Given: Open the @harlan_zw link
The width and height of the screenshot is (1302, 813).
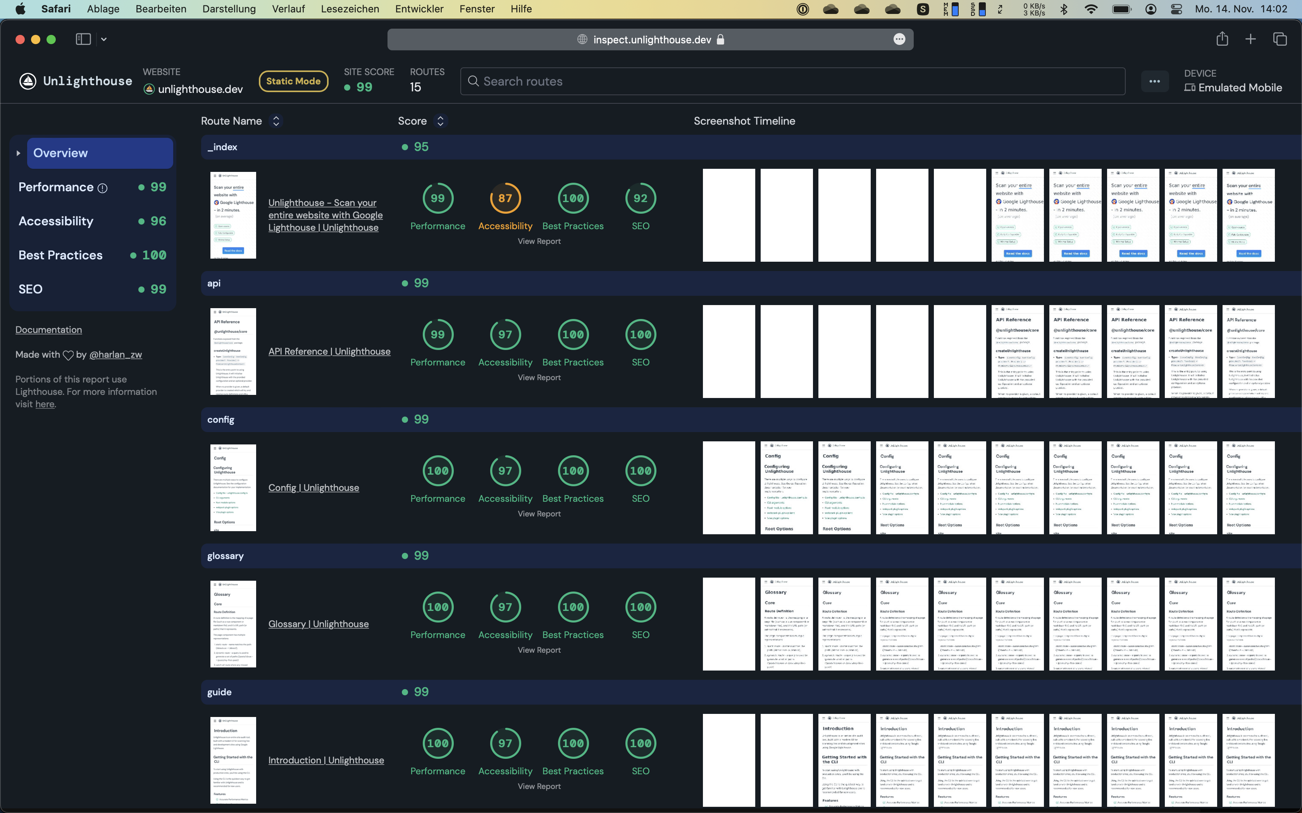Looking at the screenshot, I should [116, 354].
